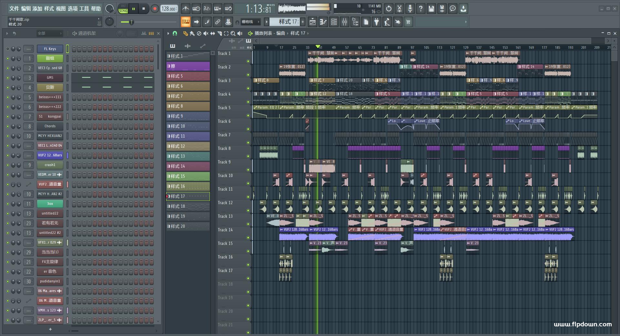Image resolution: width=620 pixels, height=336 pixels.
Task: Open the Channel rack view
Action: 334,22
